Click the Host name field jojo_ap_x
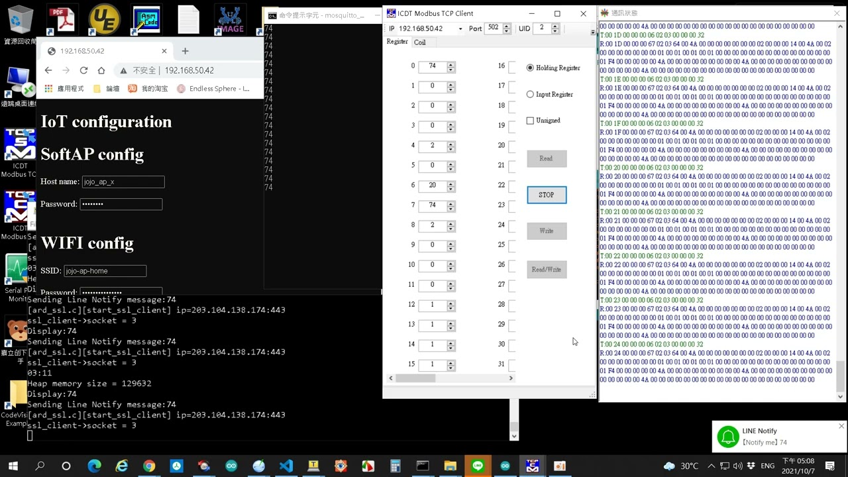Viewport: 848px width, 477px height. (123, 182)
